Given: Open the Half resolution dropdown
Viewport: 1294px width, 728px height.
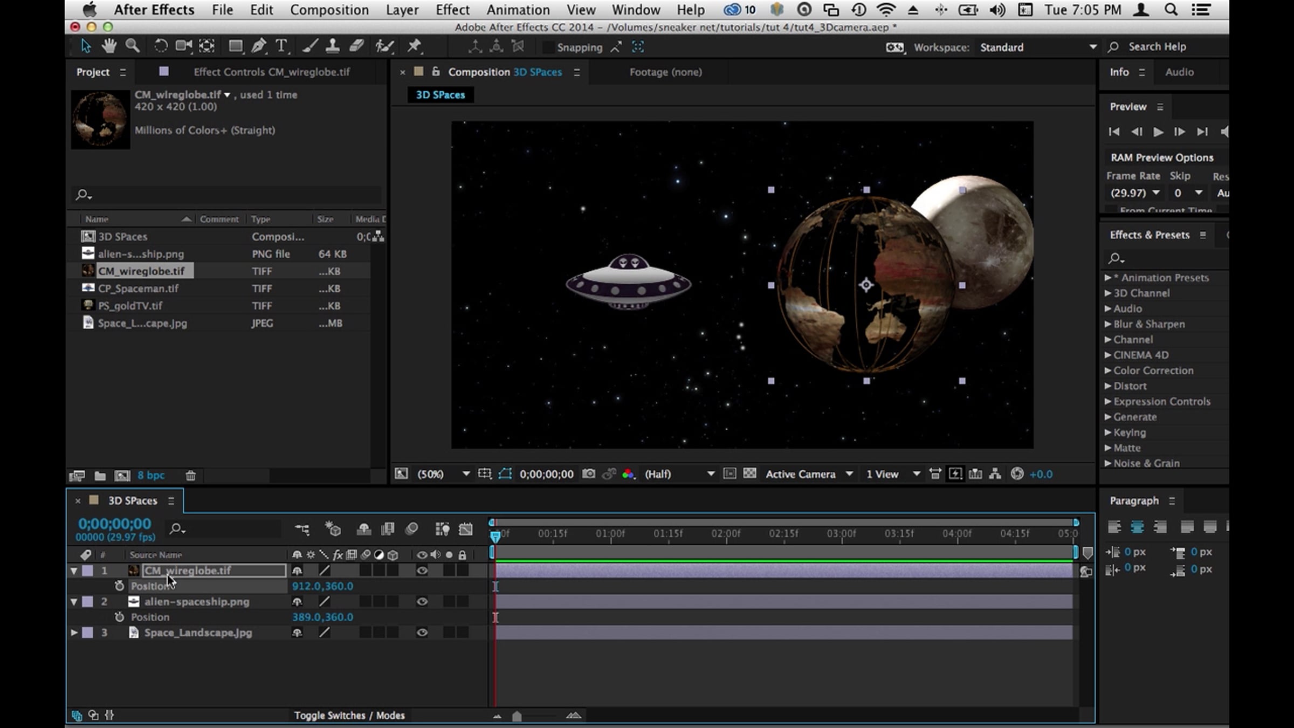Looking at the screenshot, I should (x=679, y=474).
